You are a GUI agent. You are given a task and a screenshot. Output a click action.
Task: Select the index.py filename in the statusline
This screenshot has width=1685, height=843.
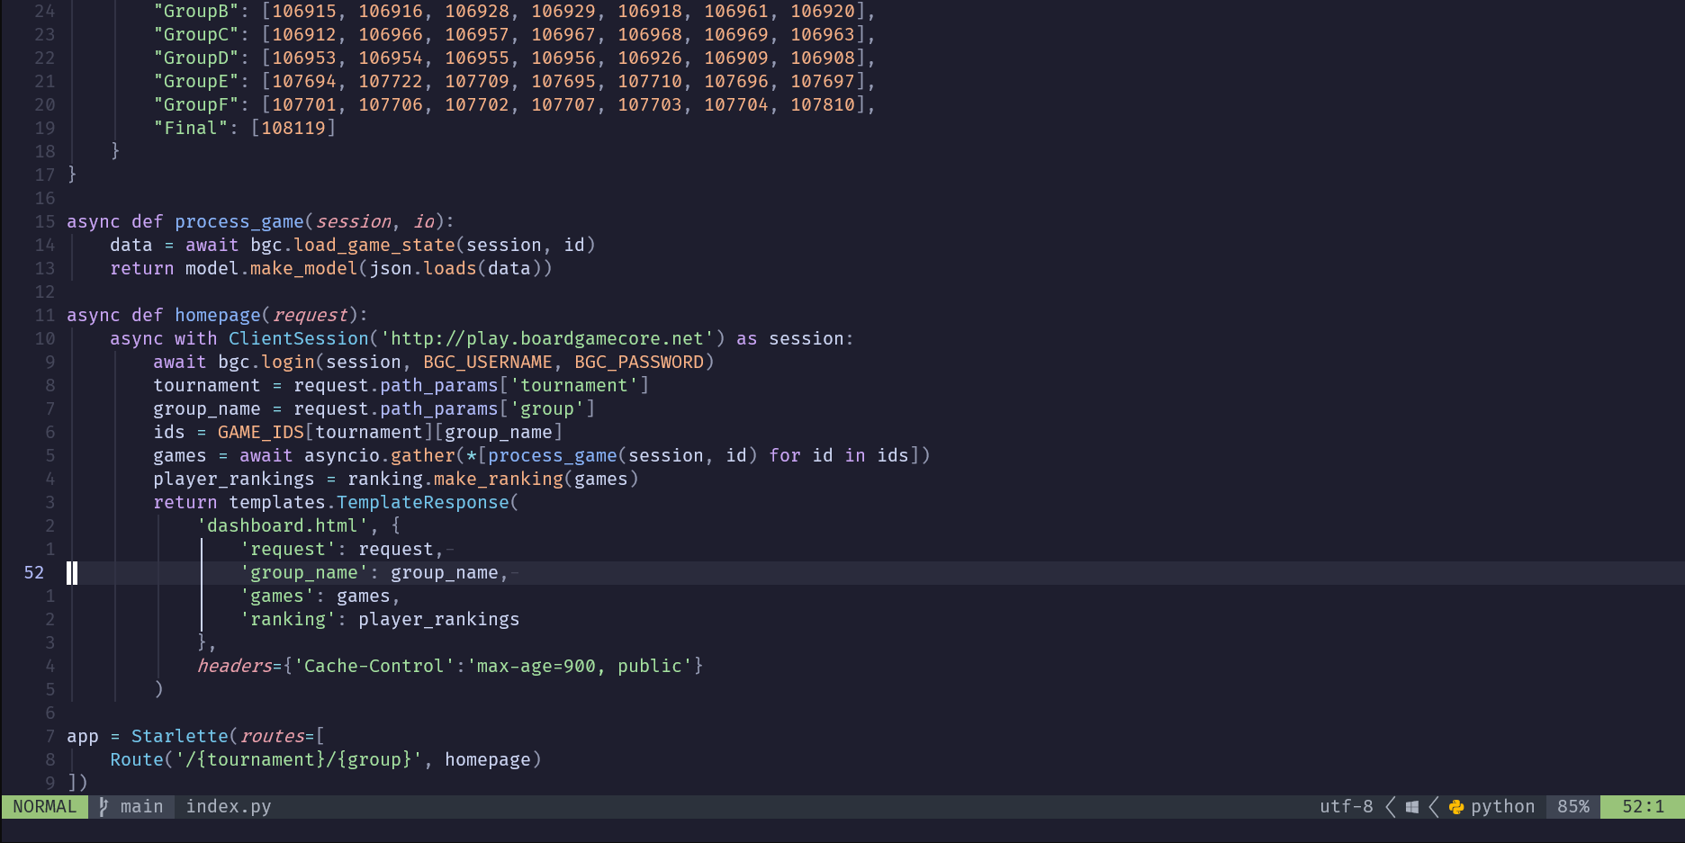(228, 806)
